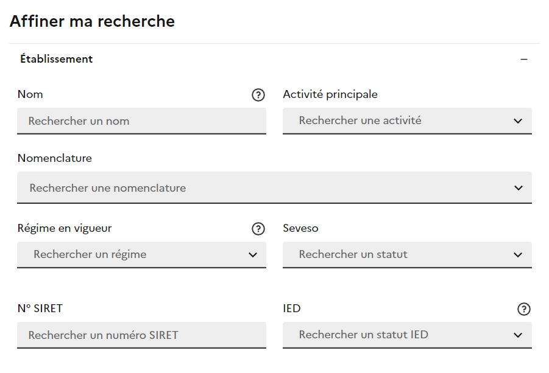Focus the "Rechercher un numéro SIRET" field

[141, 335]
